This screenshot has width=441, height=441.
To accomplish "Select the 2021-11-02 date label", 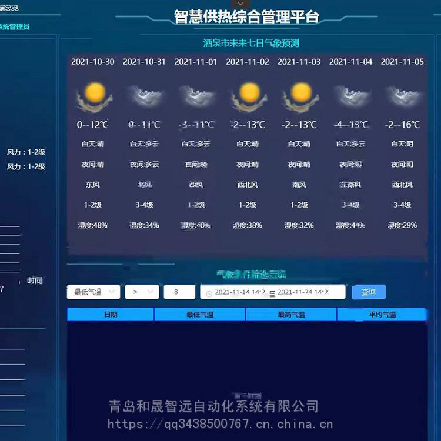I will click(x=248, y=62).
